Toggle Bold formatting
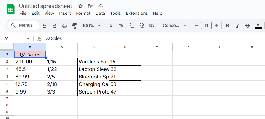The width and height of the screenshot is (265, 119). click(x=228, y=26)
